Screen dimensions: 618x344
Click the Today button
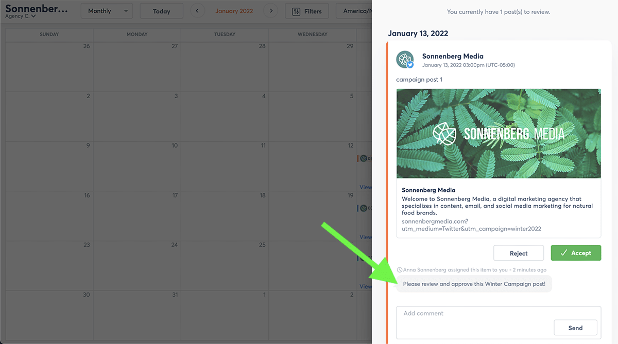(161, 11)
